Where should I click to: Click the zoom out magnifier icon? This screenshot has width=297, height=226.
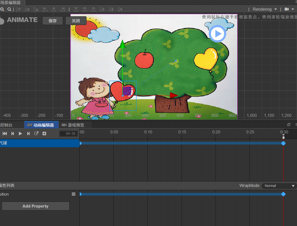2,9
